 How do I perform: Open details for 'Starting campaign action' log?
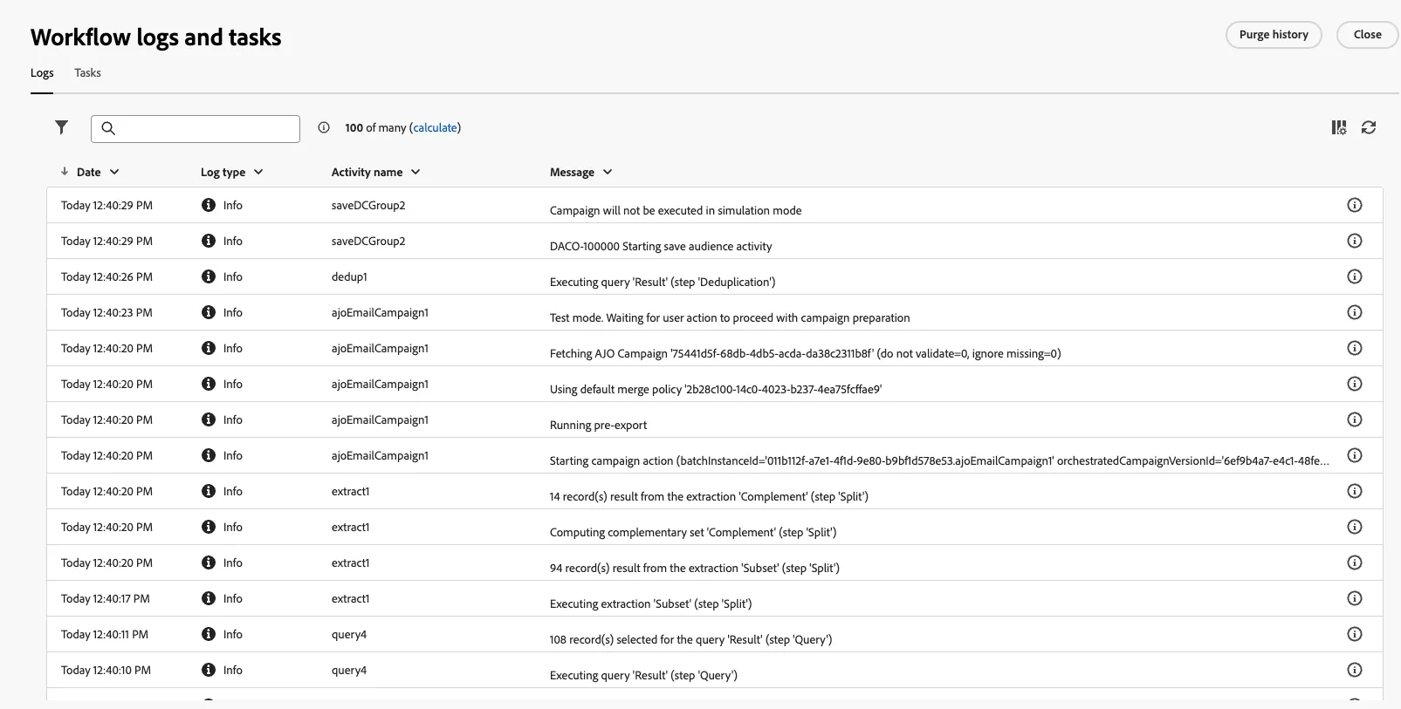pos(1355,455)
